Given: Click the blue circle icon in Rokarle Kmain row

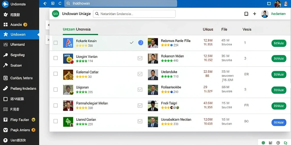Looking at the screenshot, I should [141, 43].
